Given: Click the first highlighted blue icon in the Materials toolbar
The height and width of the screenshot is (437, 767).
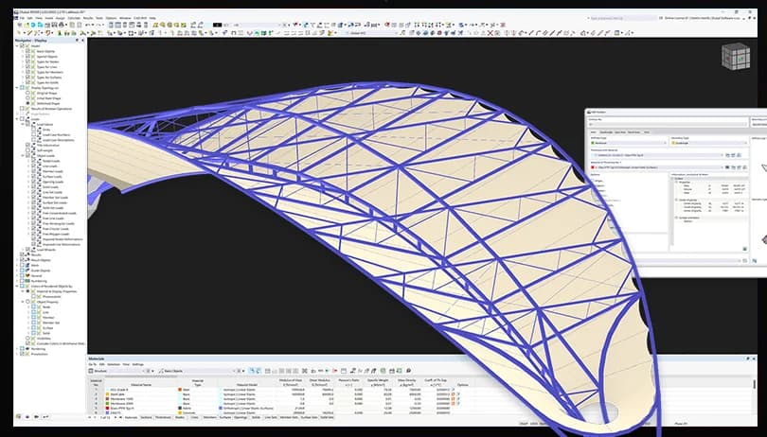Looking at the screenshot, I should pos(252,371).
